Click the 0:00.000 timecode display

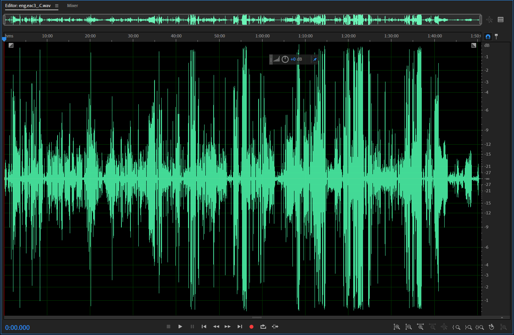pyautogui.click(x=17, y=328)
